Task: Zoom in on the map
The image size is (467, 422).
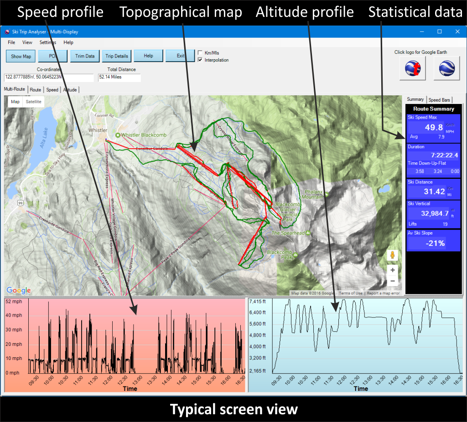Action: pos(392,270)
